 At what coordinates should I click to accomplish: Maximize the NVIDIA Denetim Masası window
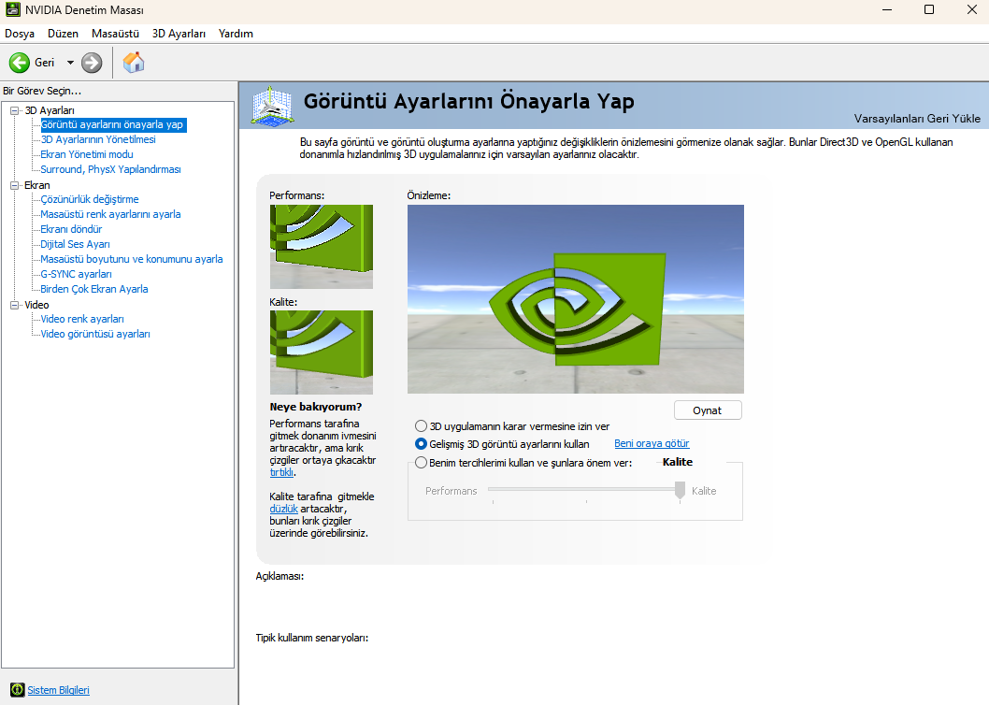click(x=929, y=9)
